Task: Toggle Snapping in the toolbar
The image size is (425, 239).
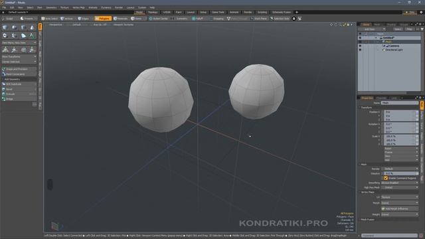Action: pyautogui.click(x=216, y=19)
